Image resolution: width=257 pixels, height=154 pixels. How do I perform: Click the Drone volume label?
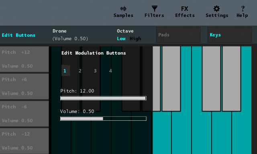(70, 38)
